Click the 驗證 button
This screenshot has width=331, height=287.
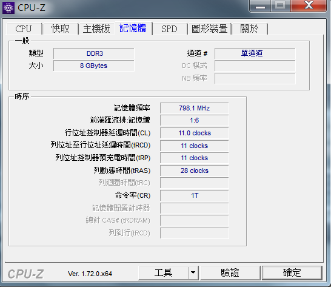[230, 273]
